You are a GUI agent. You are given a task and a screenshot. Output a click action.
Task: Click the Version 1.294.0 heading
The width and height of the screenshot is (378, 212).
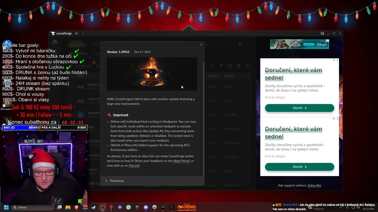118,52
